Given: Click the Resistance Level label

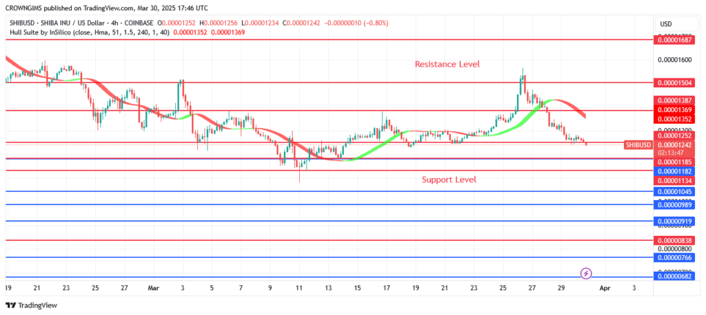Looking at the screenshot, I should (447, 64).
